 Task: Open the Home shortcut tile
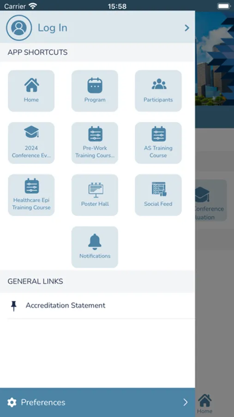pos(31,91)
